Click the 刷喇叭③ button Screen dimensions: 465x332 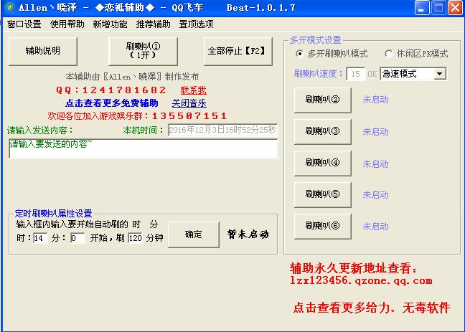coord(323,131)
